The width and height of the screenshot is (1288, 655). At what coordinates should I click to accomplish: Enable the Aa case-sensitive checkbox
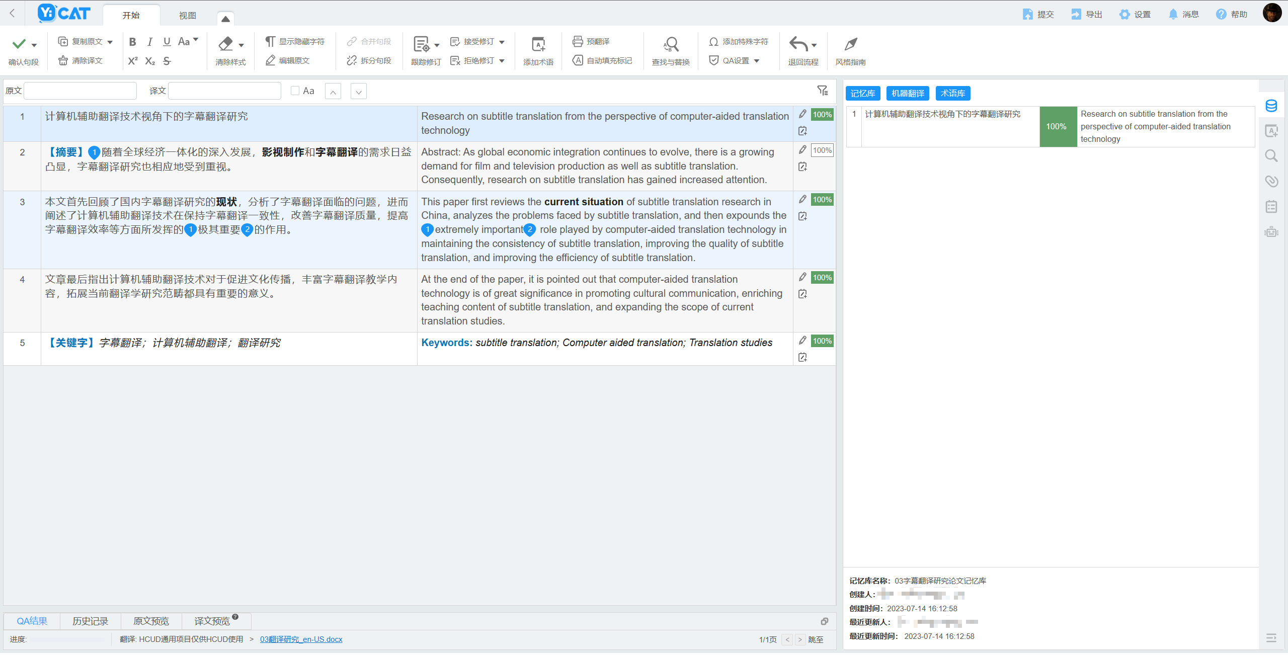pyautogui.click(x=295, y=91)
